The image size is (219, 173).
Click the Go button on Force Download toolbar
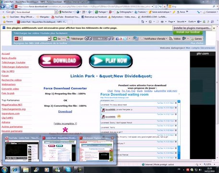pos(57,38)
